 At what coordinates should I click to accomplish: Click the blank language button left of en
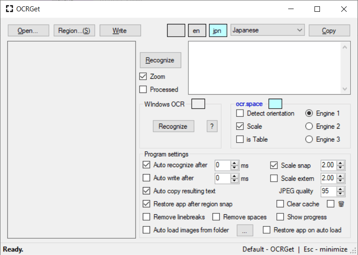pyautogui.click(x=176, y=30)
